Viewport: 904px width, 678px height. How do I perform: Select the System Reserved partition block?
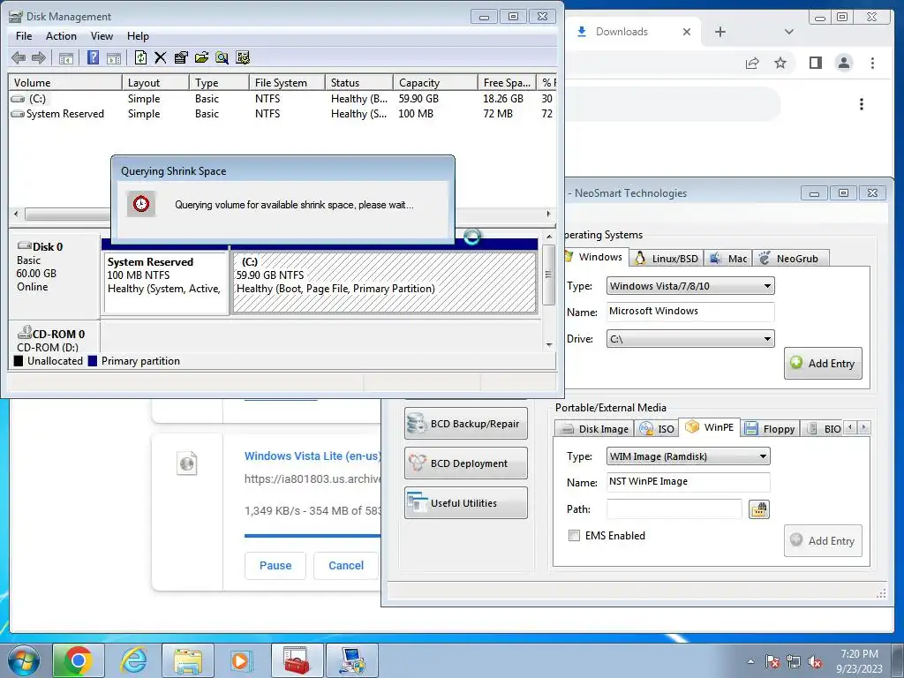[x=166, y=282]
